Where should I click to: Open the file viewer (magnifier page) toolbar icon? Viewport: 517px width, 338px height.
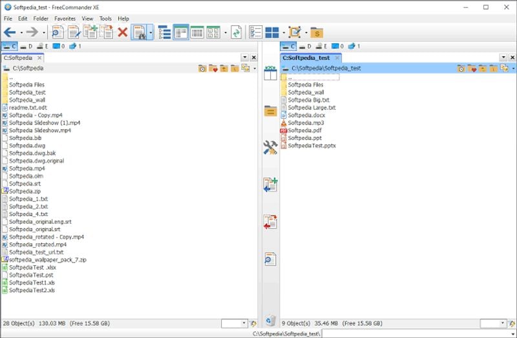(x=58, y=32)
